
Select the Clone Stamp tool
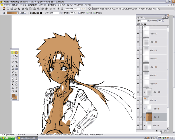point(13,88)
